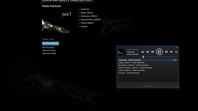
Task: Select Pipes and Wires_OMEGA in player queue
Action: click(x=148, y=68)
